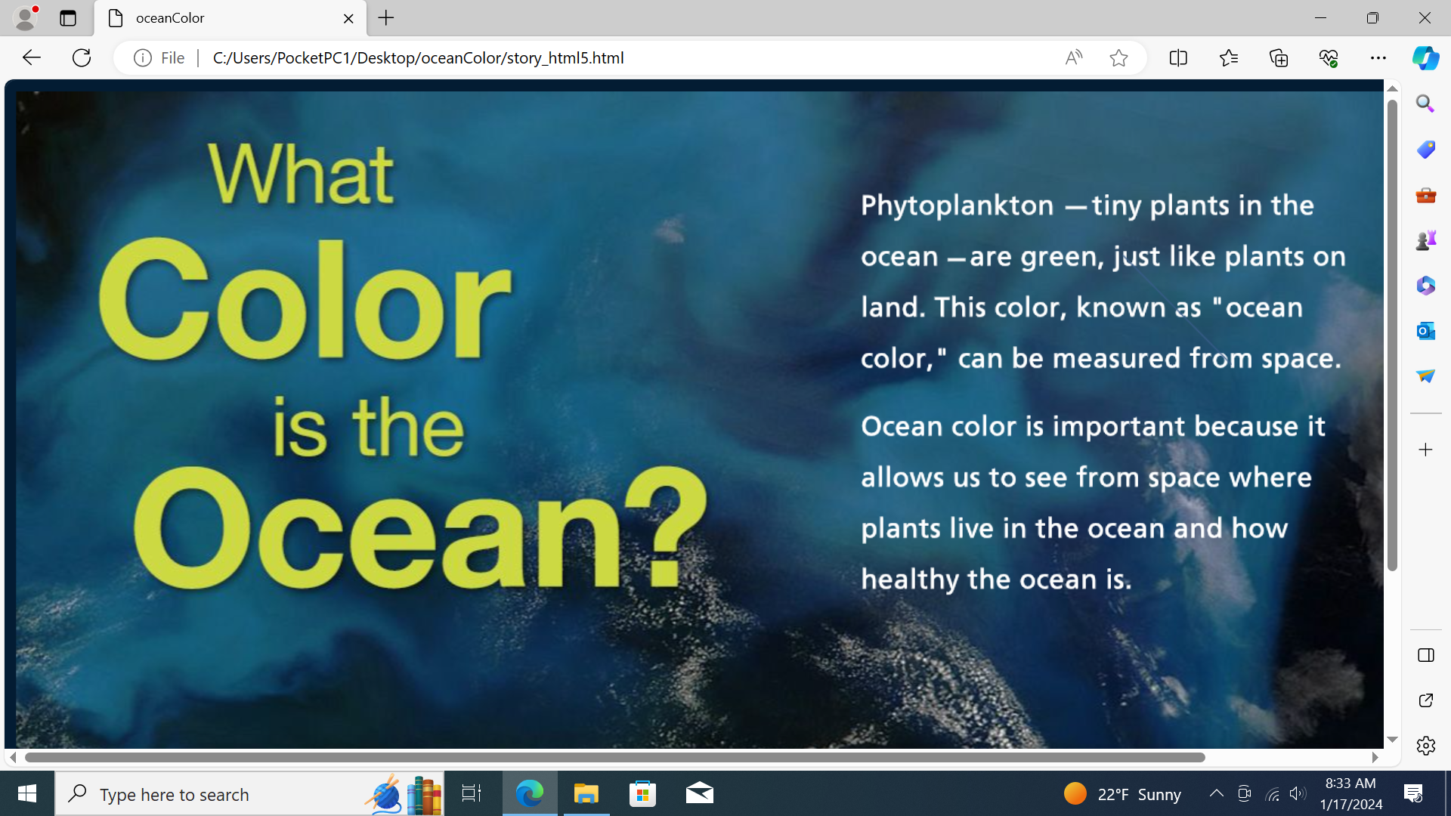Open Microsoft Store from the taskbar
Viewport: 1451px width, 816px height.
point(643,793)
